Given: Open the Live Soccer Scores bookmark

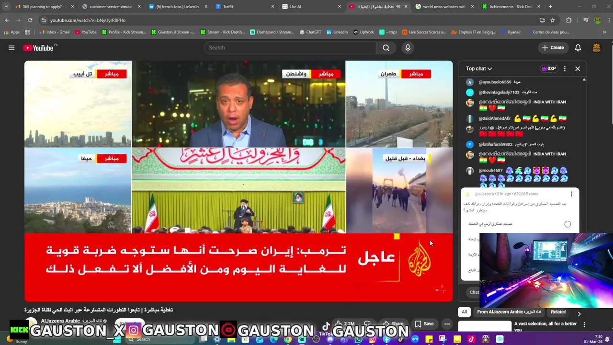Looking at the screenshot, I should tap(424, 32).
